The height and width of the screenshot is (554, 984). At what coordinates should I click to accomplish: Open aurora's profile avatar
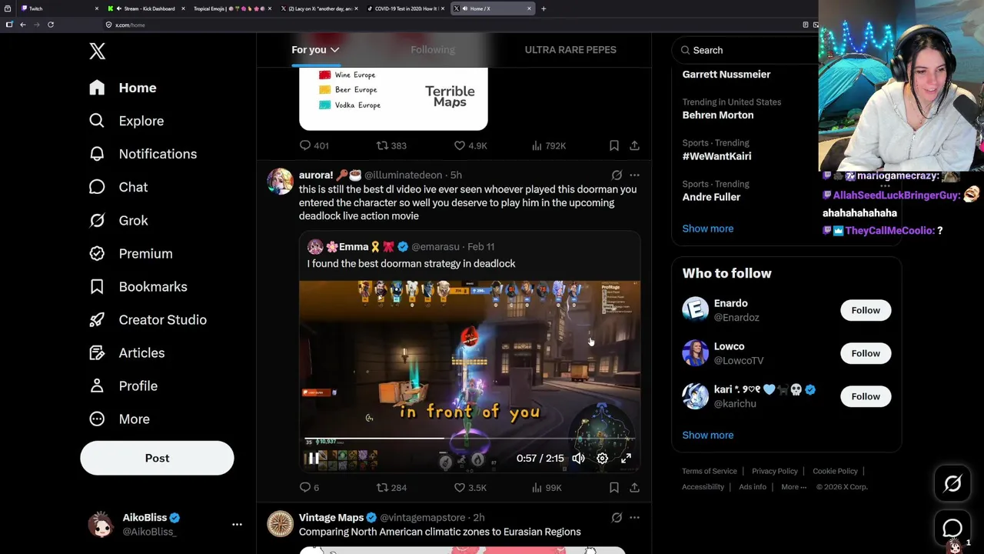click(280, 182)
